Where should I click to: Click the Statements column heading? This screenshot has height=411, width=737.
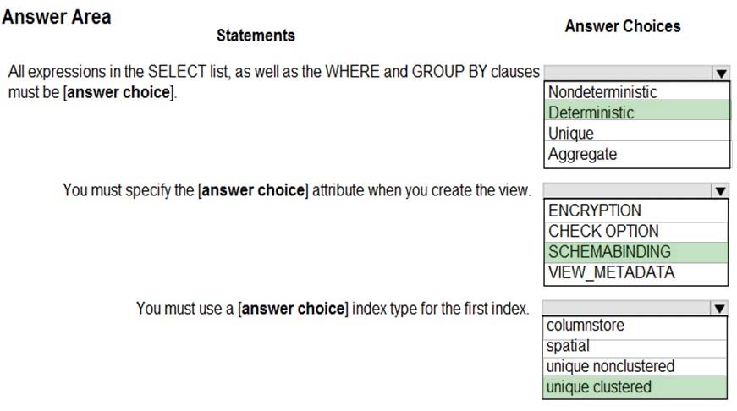point(256,36)
